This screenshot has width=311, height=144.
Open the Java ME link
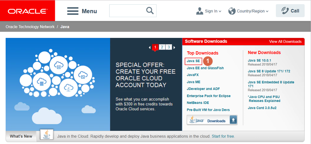tap(193, 82)
